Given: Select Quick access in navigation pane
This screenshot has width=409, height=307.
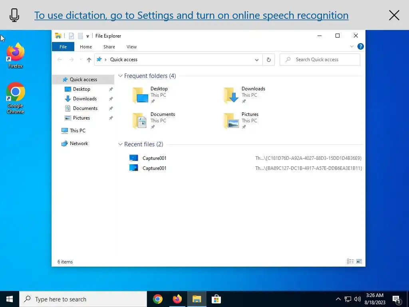Looking at the screenshot, I should 83,80.
